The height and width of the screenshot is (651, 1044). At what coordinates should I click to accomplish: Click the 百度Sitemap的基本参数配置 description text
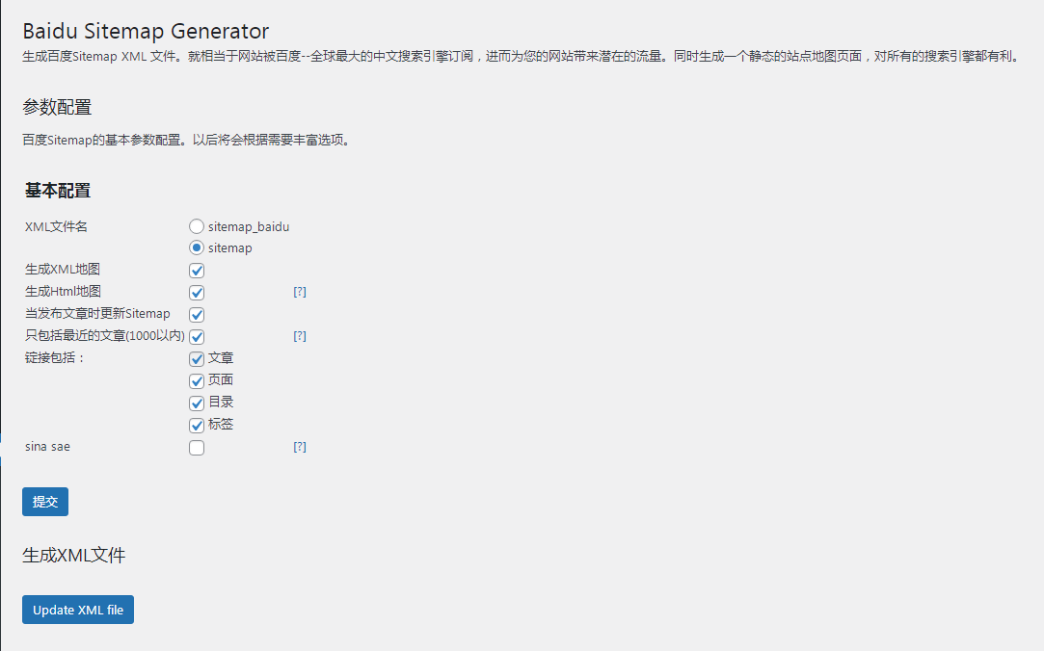186,141
